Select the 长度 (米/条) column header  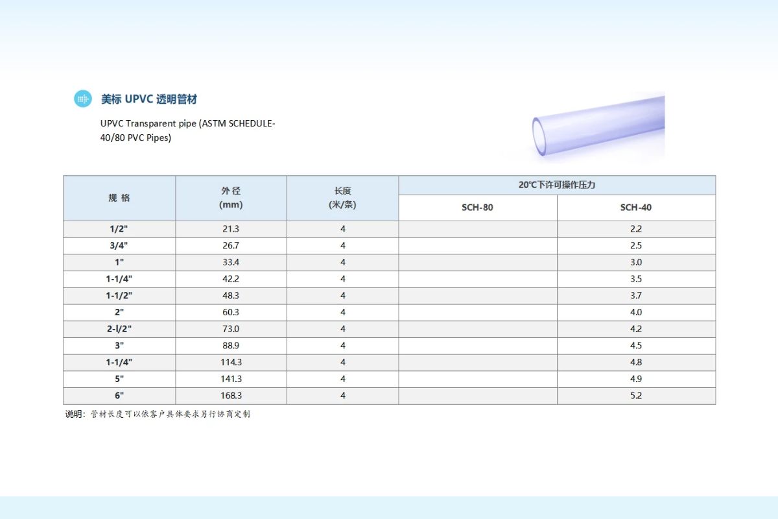[342, 198]
